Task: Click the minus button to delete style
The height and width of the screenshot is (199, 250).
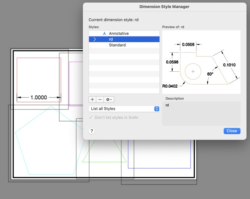Action: pyautogui.click(x=100, y=99)
